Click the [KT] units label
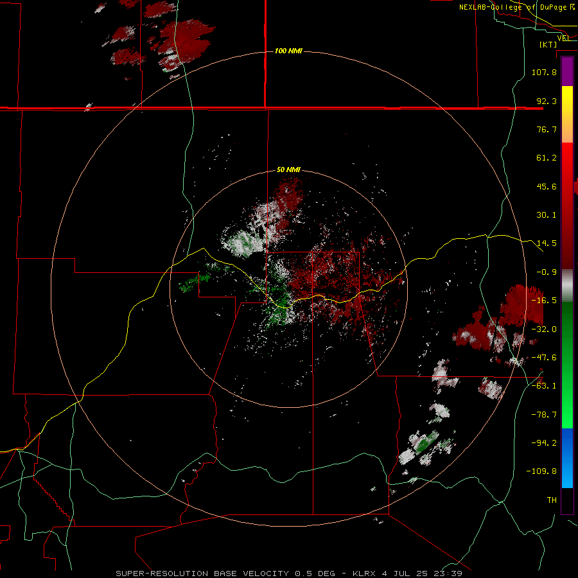 pos(548,44)
